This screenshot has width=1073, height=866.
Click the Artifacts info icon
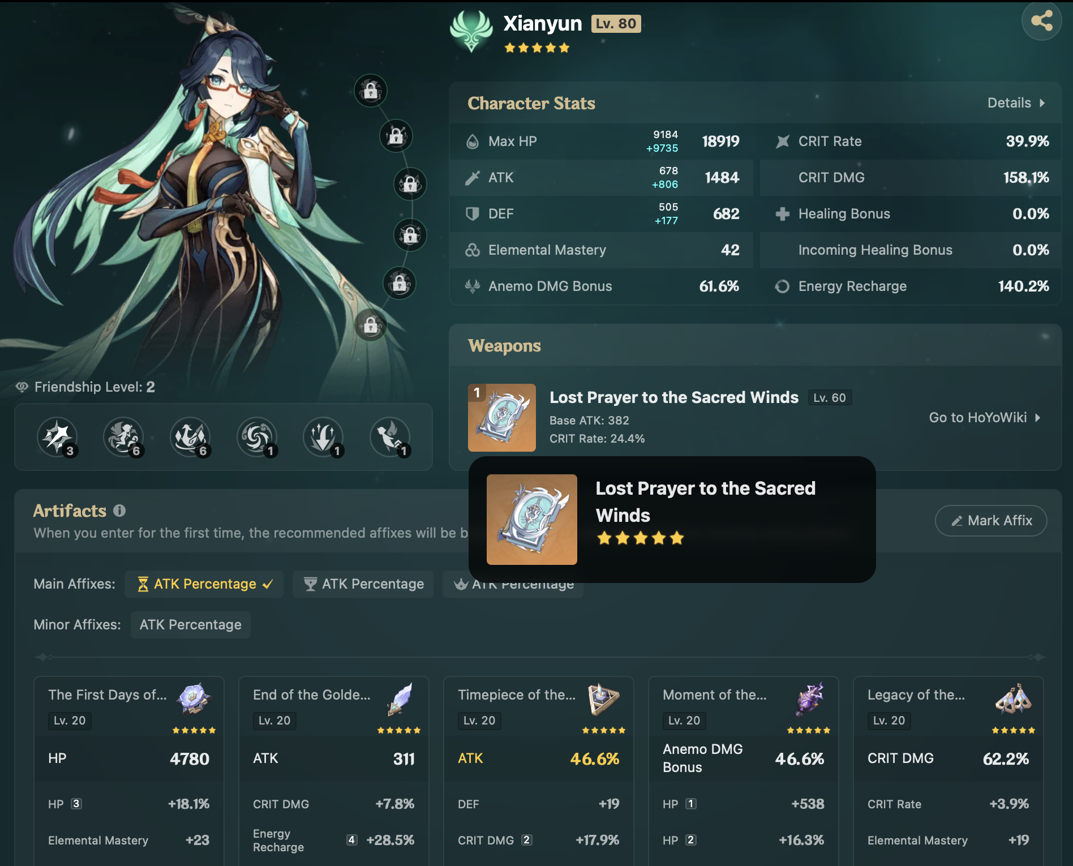[x=119, y=511]
